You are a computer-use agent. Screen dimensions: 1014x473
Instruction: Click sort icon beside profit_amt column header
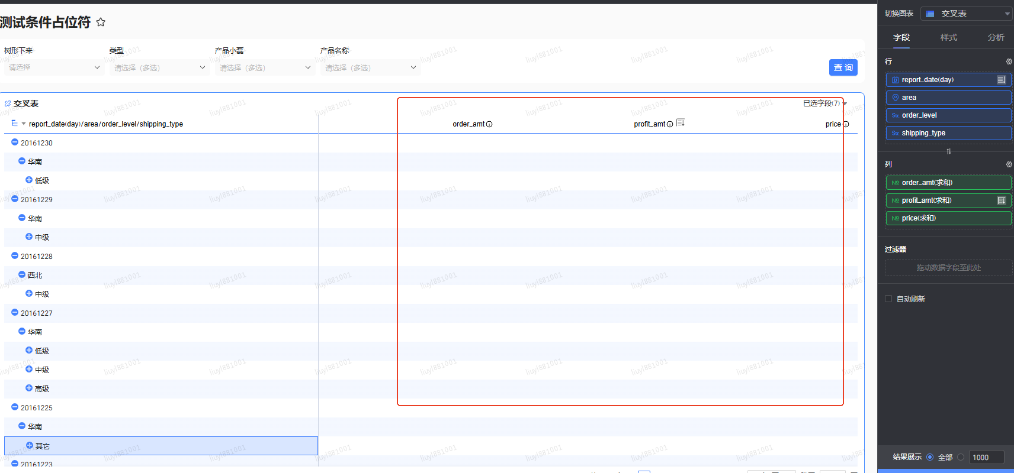pos(681,123)
